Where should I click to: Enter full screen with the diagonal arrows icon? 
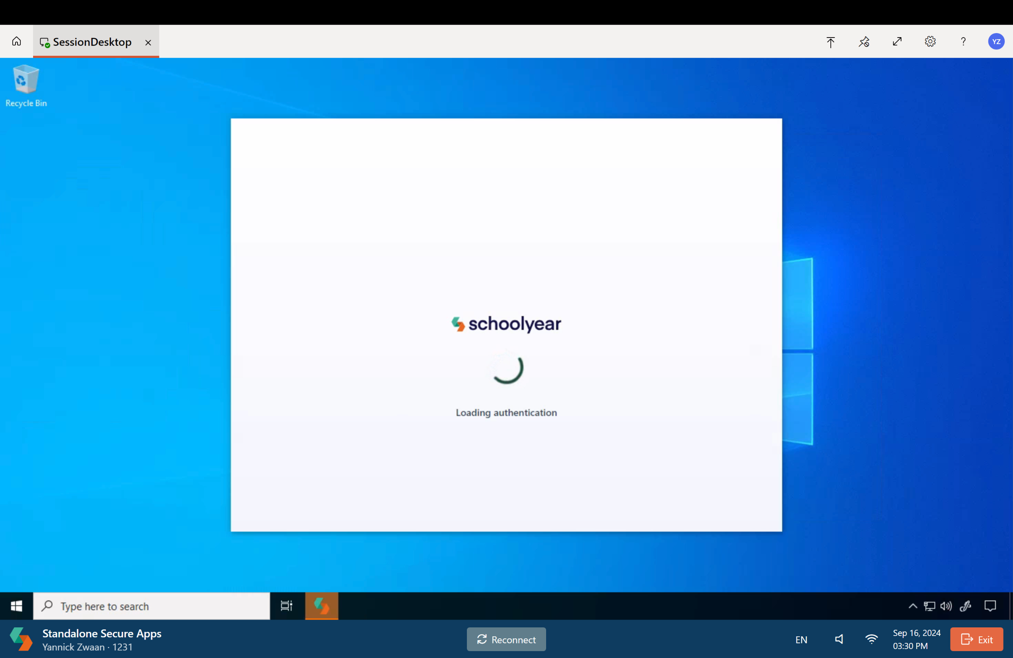pos(897,41)
